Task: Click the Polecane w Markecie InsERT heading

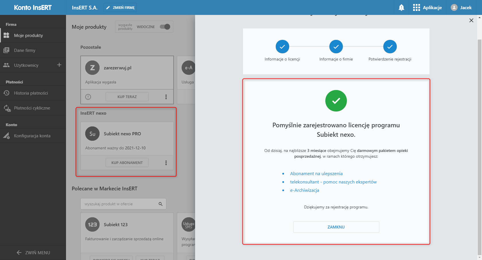Action: point(104,189)
